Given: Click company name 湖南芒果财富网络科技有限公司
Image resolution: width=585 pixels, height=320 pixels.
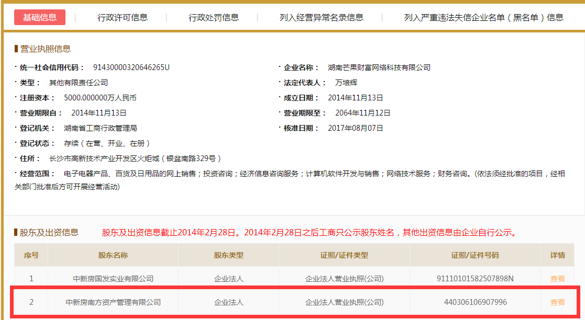Looking at the screenshot, I should point(379,67).
